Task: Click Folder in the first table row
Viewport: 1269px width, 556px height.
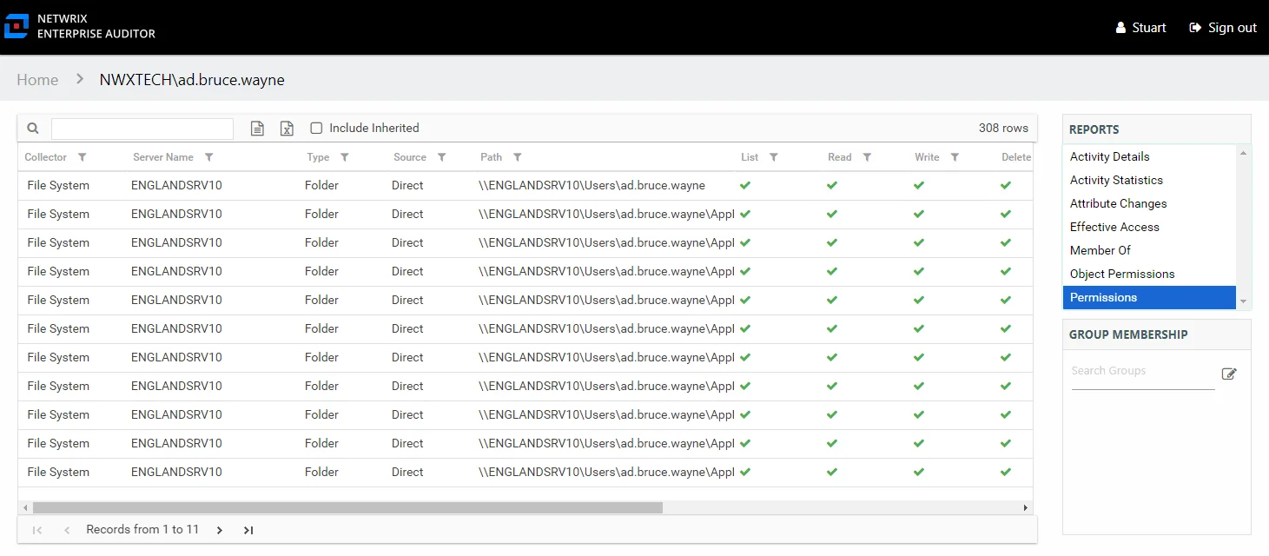Action: click(x=321, y=185)
